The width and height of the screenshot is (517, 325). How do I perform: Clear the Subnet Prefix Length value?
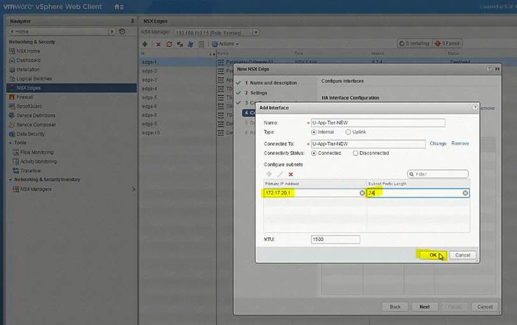(x=465, y=193)
